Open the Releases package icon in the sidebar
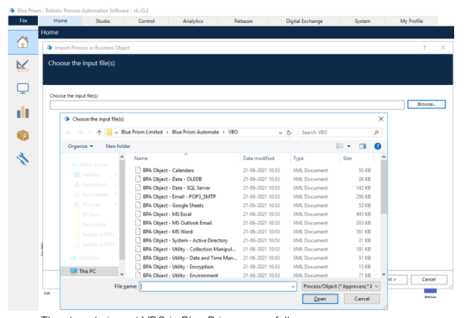Viewport: 472px width, 318px height. [23, 136]
